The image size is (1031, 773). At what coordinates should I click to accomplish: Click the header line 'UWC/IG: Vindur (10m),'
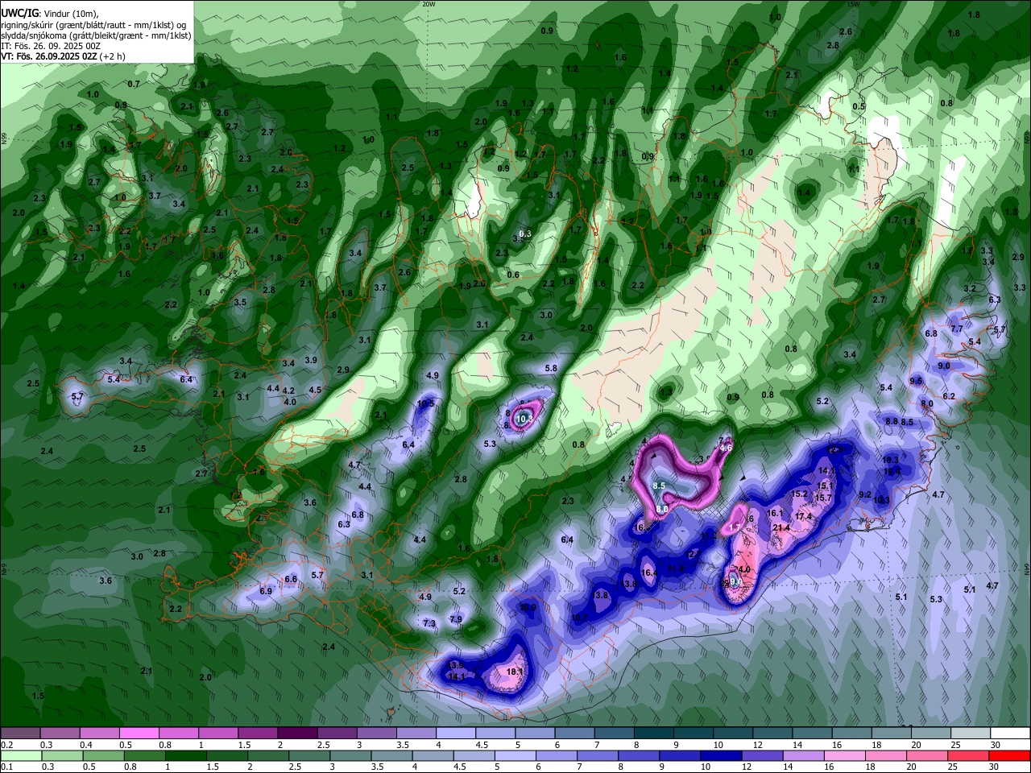click(50, 14)
